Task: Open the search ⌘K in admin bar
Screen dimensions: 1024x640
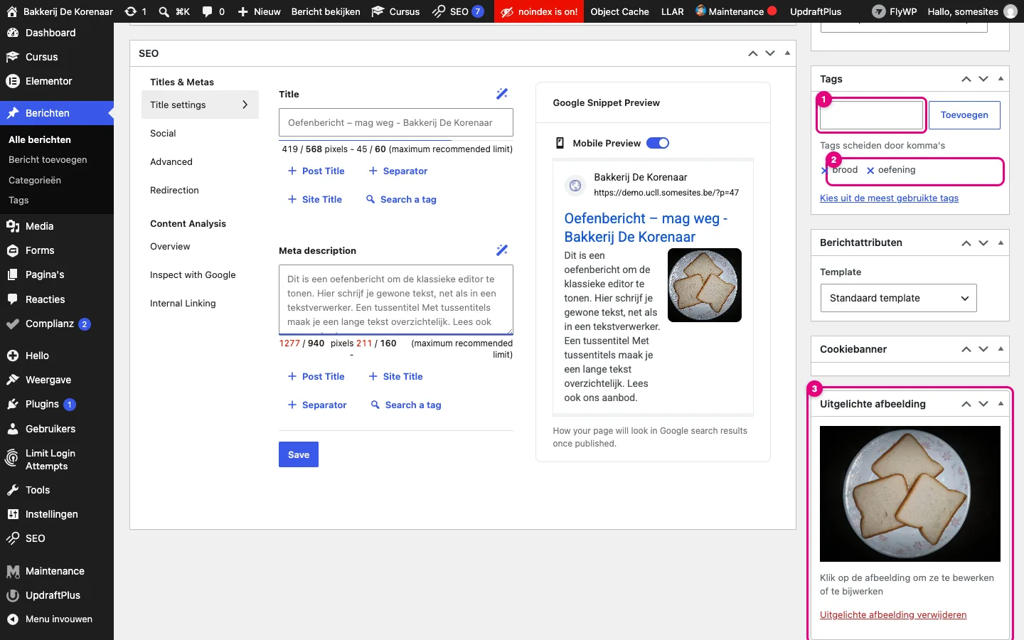Action: tap(174, 11)
